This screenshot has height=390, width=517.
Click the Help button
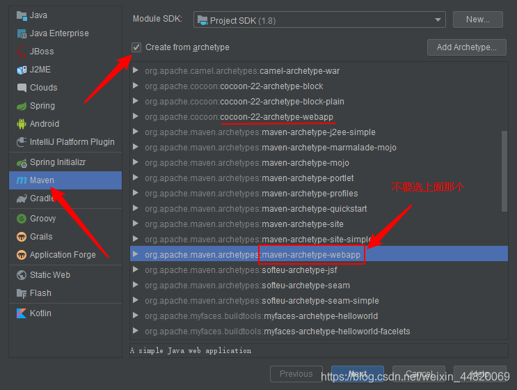click(479, 374)
